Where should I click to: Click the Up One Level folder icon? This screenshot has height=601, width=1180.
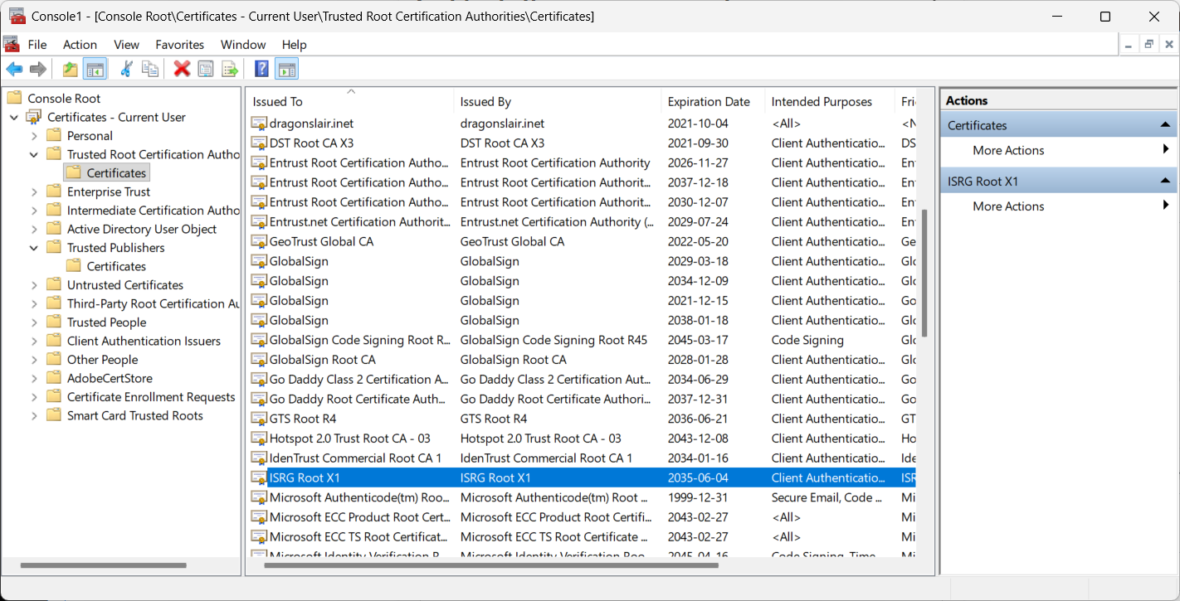tap(71, 69)
